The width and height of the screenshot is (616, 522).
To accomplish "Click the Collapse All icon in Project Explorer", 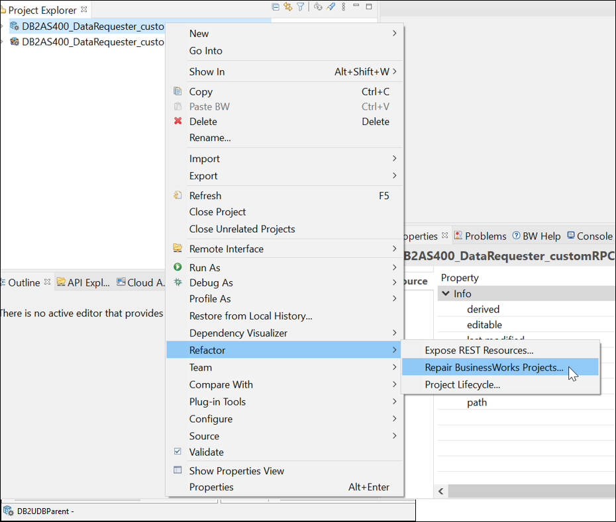I will [x=276, y=7].
